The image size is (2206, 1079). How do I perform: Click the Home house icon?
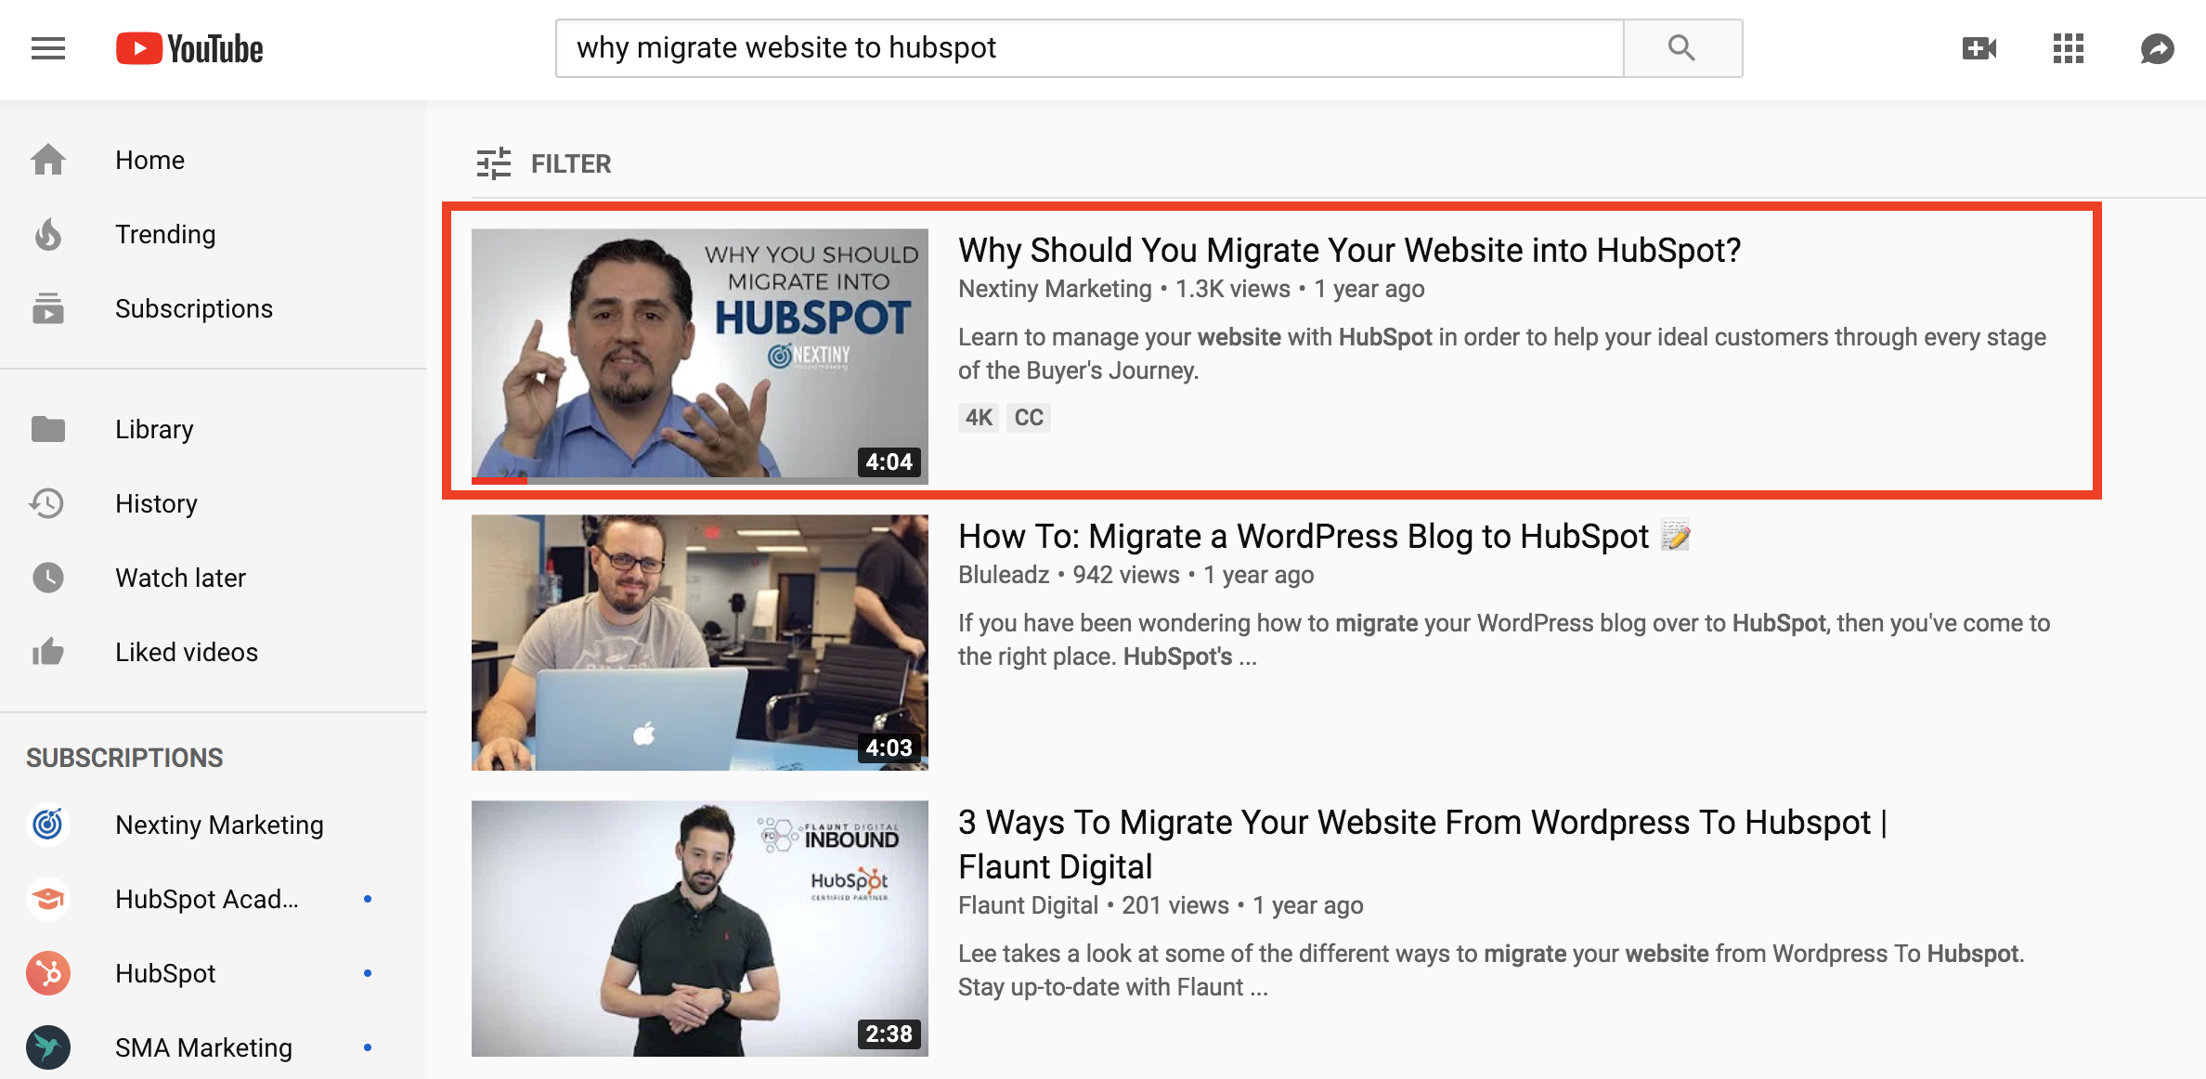coord(48,160)
